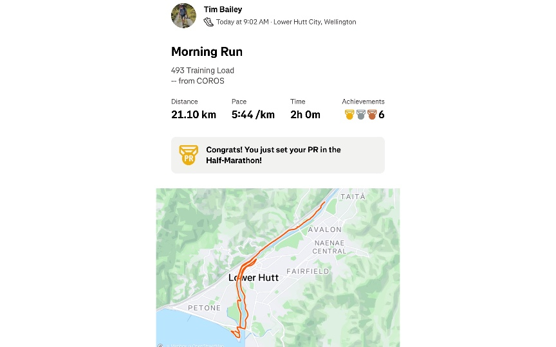Screen dimensions: 556x347
Task: Open the Morning Run activity title
Action: pos(207,52)
